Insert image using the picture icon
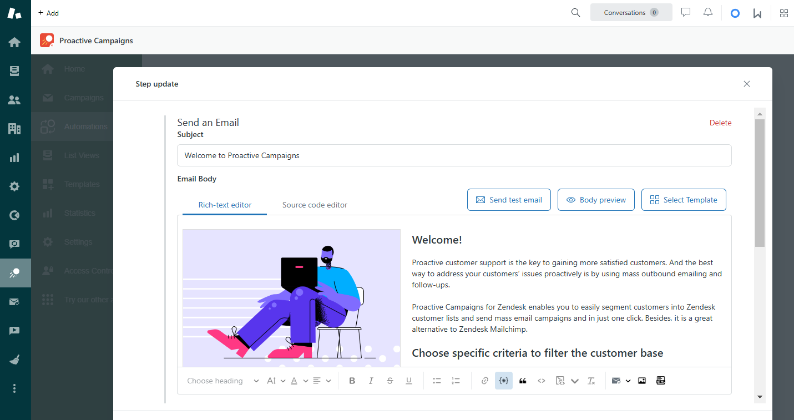The height and width of the screenshot is (420, 794). point(642,381)
